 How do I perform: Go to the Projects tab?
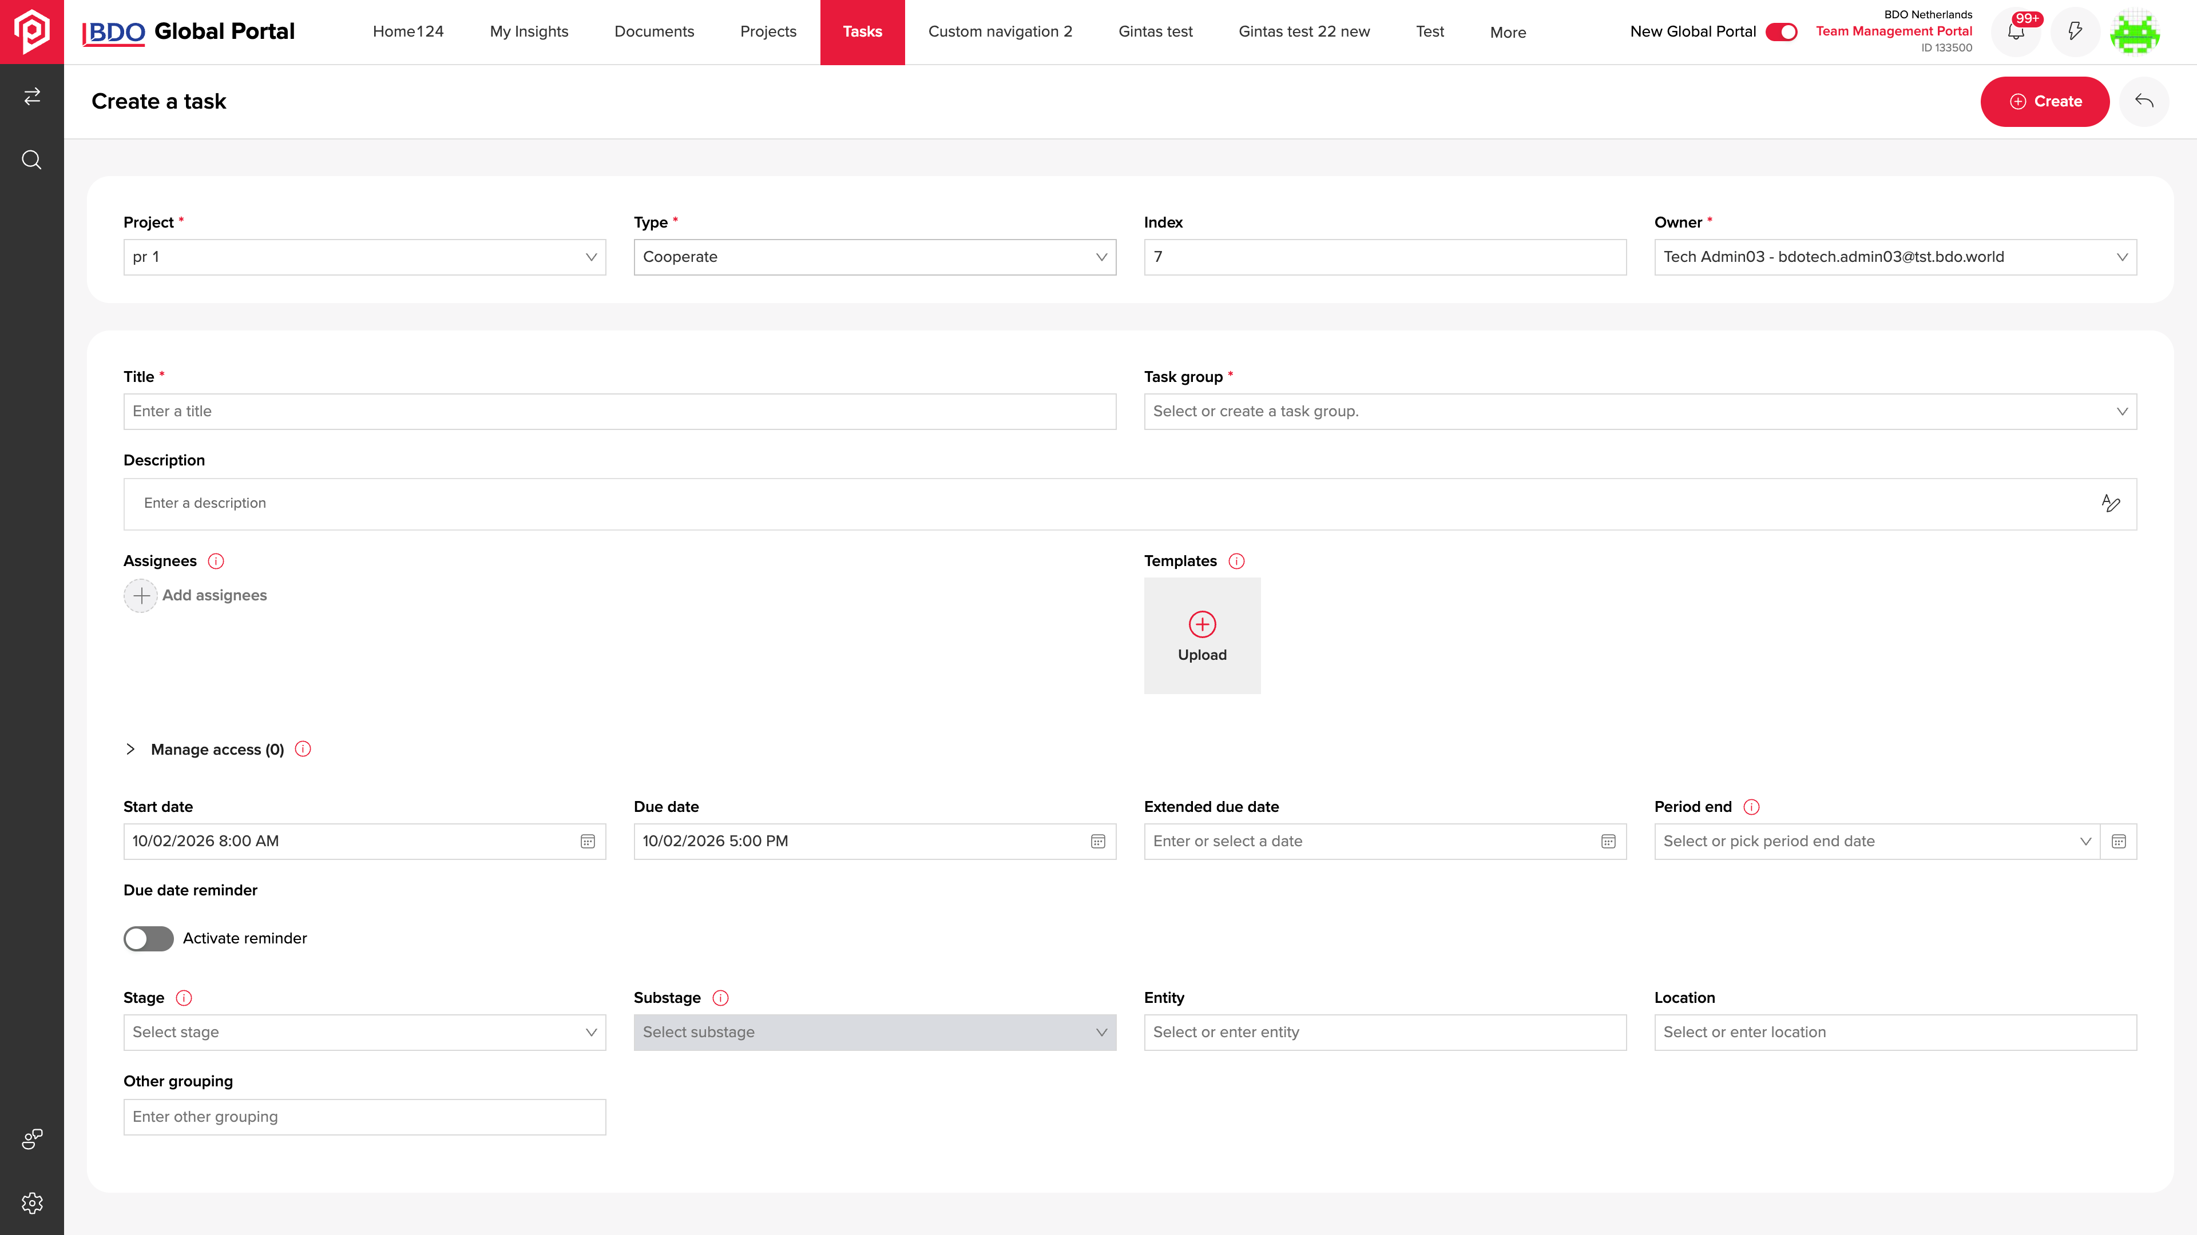pyautogui.click(x=768, y=31)
